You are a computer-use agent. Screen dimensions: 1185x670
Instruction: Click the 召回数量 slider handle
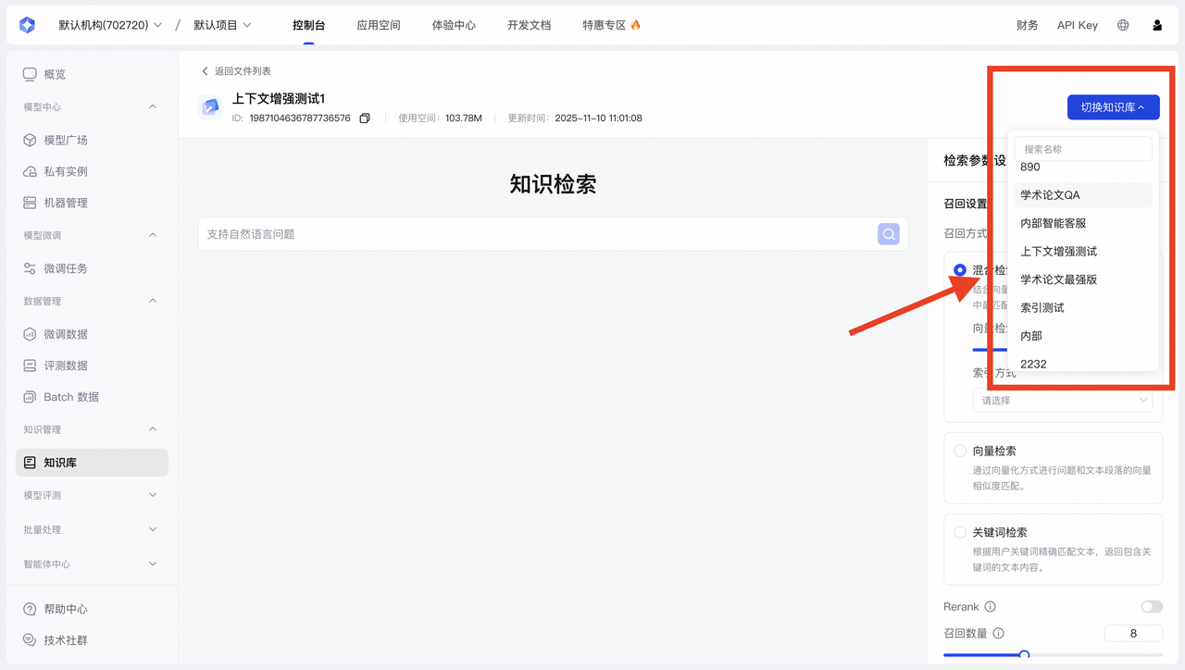point(1024,654)
